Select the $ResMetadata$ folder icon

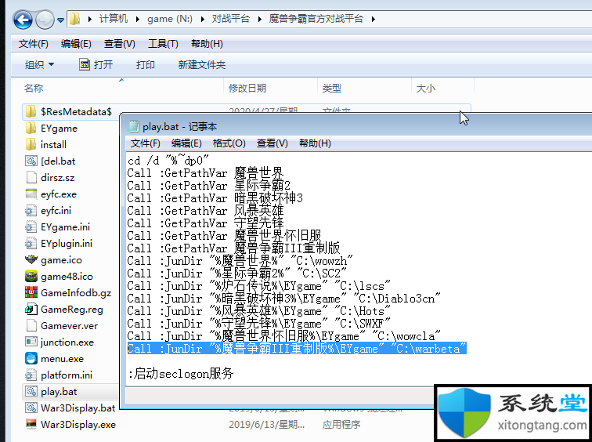pyautogui.click(x=31, y=111)
